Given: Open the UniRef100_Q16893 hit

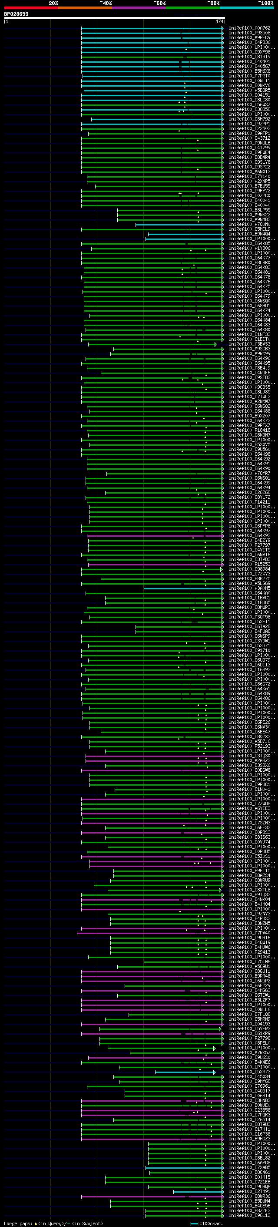Looking at the screenshot, I should click(x=249, y=669).
